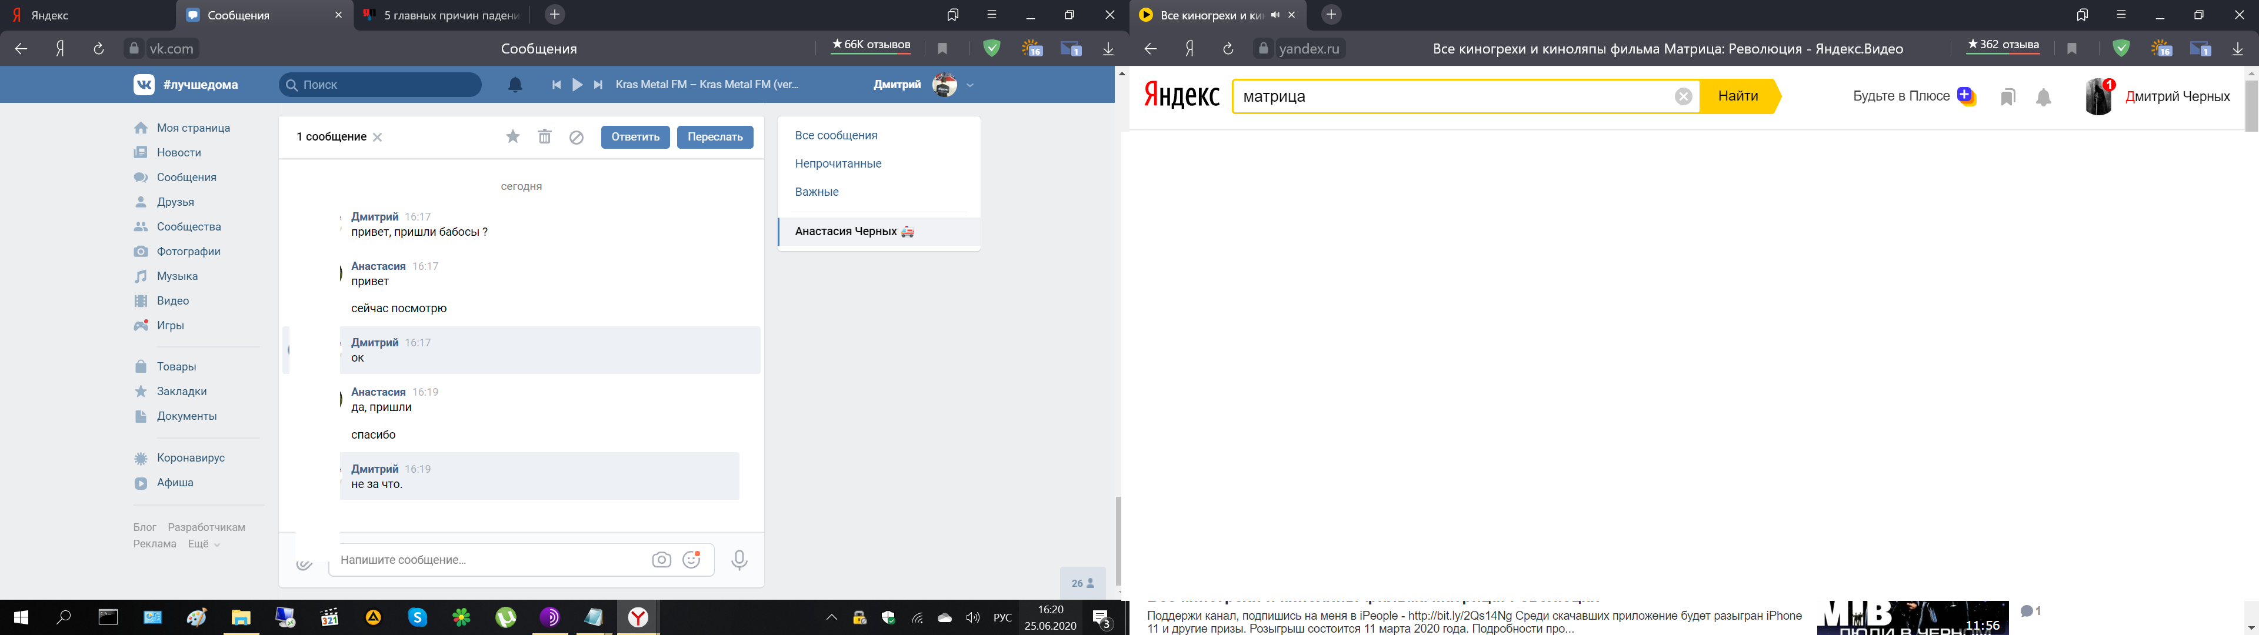Image resolution: width=2259 pixels, height=635 pixels.
Task: Show Непрочитанные messages filter
Action: click(838, 164)
